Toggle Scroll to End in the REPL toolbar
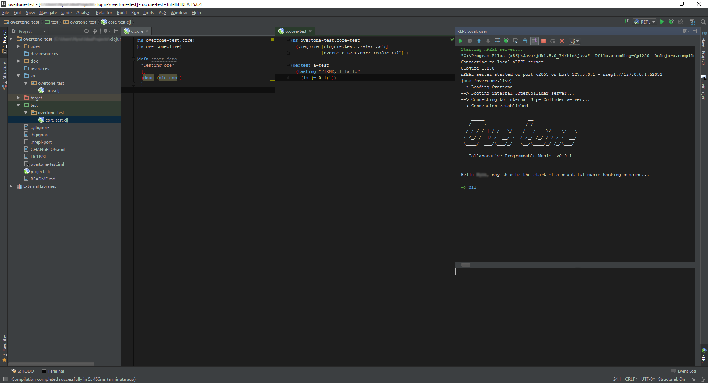The height and width of the screenshot is (383, 708). click(535, 41)
